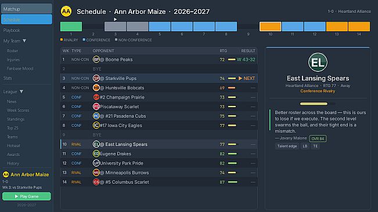Click the Pasadena Cubs team logo
378x212 pixels.
(96, 116)
